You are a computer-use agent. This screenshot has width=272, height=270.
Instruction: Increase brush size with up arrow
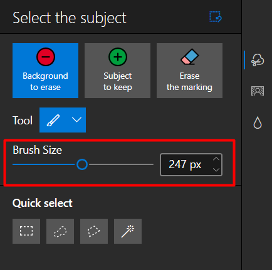216,159
